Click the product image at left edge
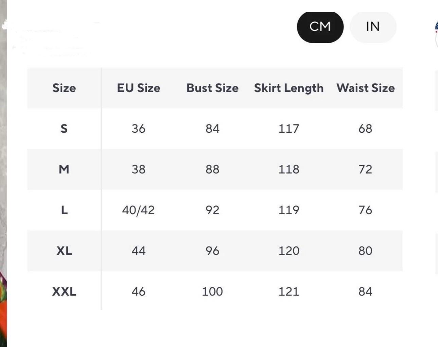The height and width of the screenshot is (347, 438). pyautogui.click(x=3, y=173)
